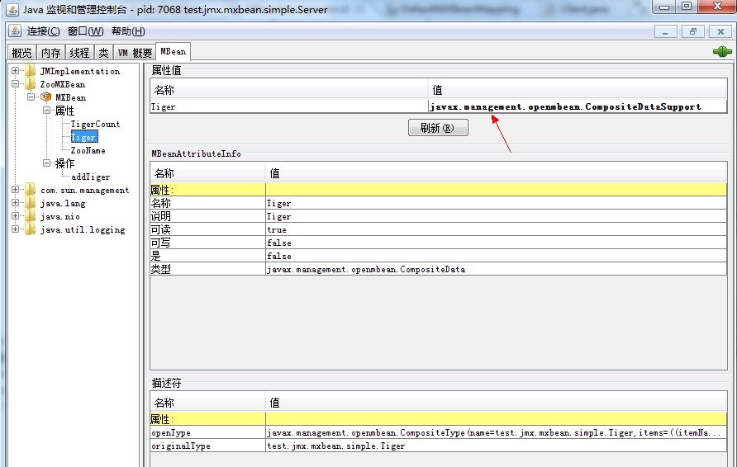Switch to the 线程 tab
737x467 pixels.
79,53
